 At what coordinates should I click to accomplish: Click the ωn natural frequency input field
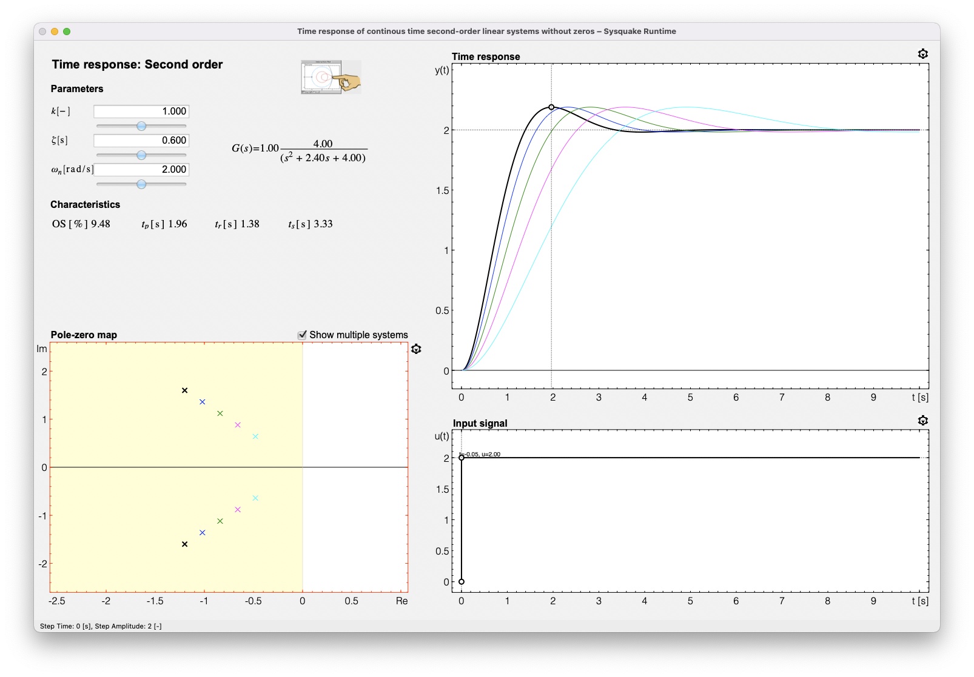(141, 170)
